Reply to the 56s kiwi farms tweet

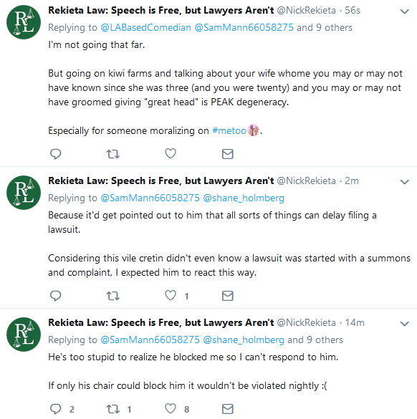pyautogui.click(x=56, y=154)
